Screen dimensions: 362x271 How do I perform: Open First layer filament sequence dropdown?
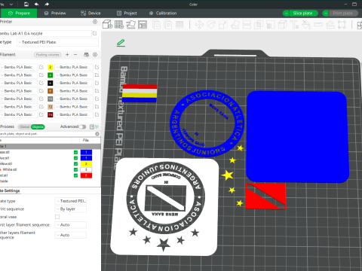pos(71,225)
